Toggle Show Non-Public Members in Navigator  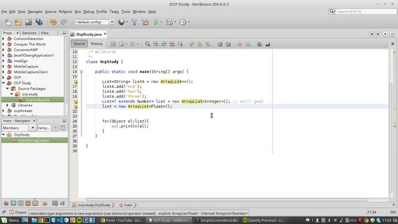coord(28,203)
